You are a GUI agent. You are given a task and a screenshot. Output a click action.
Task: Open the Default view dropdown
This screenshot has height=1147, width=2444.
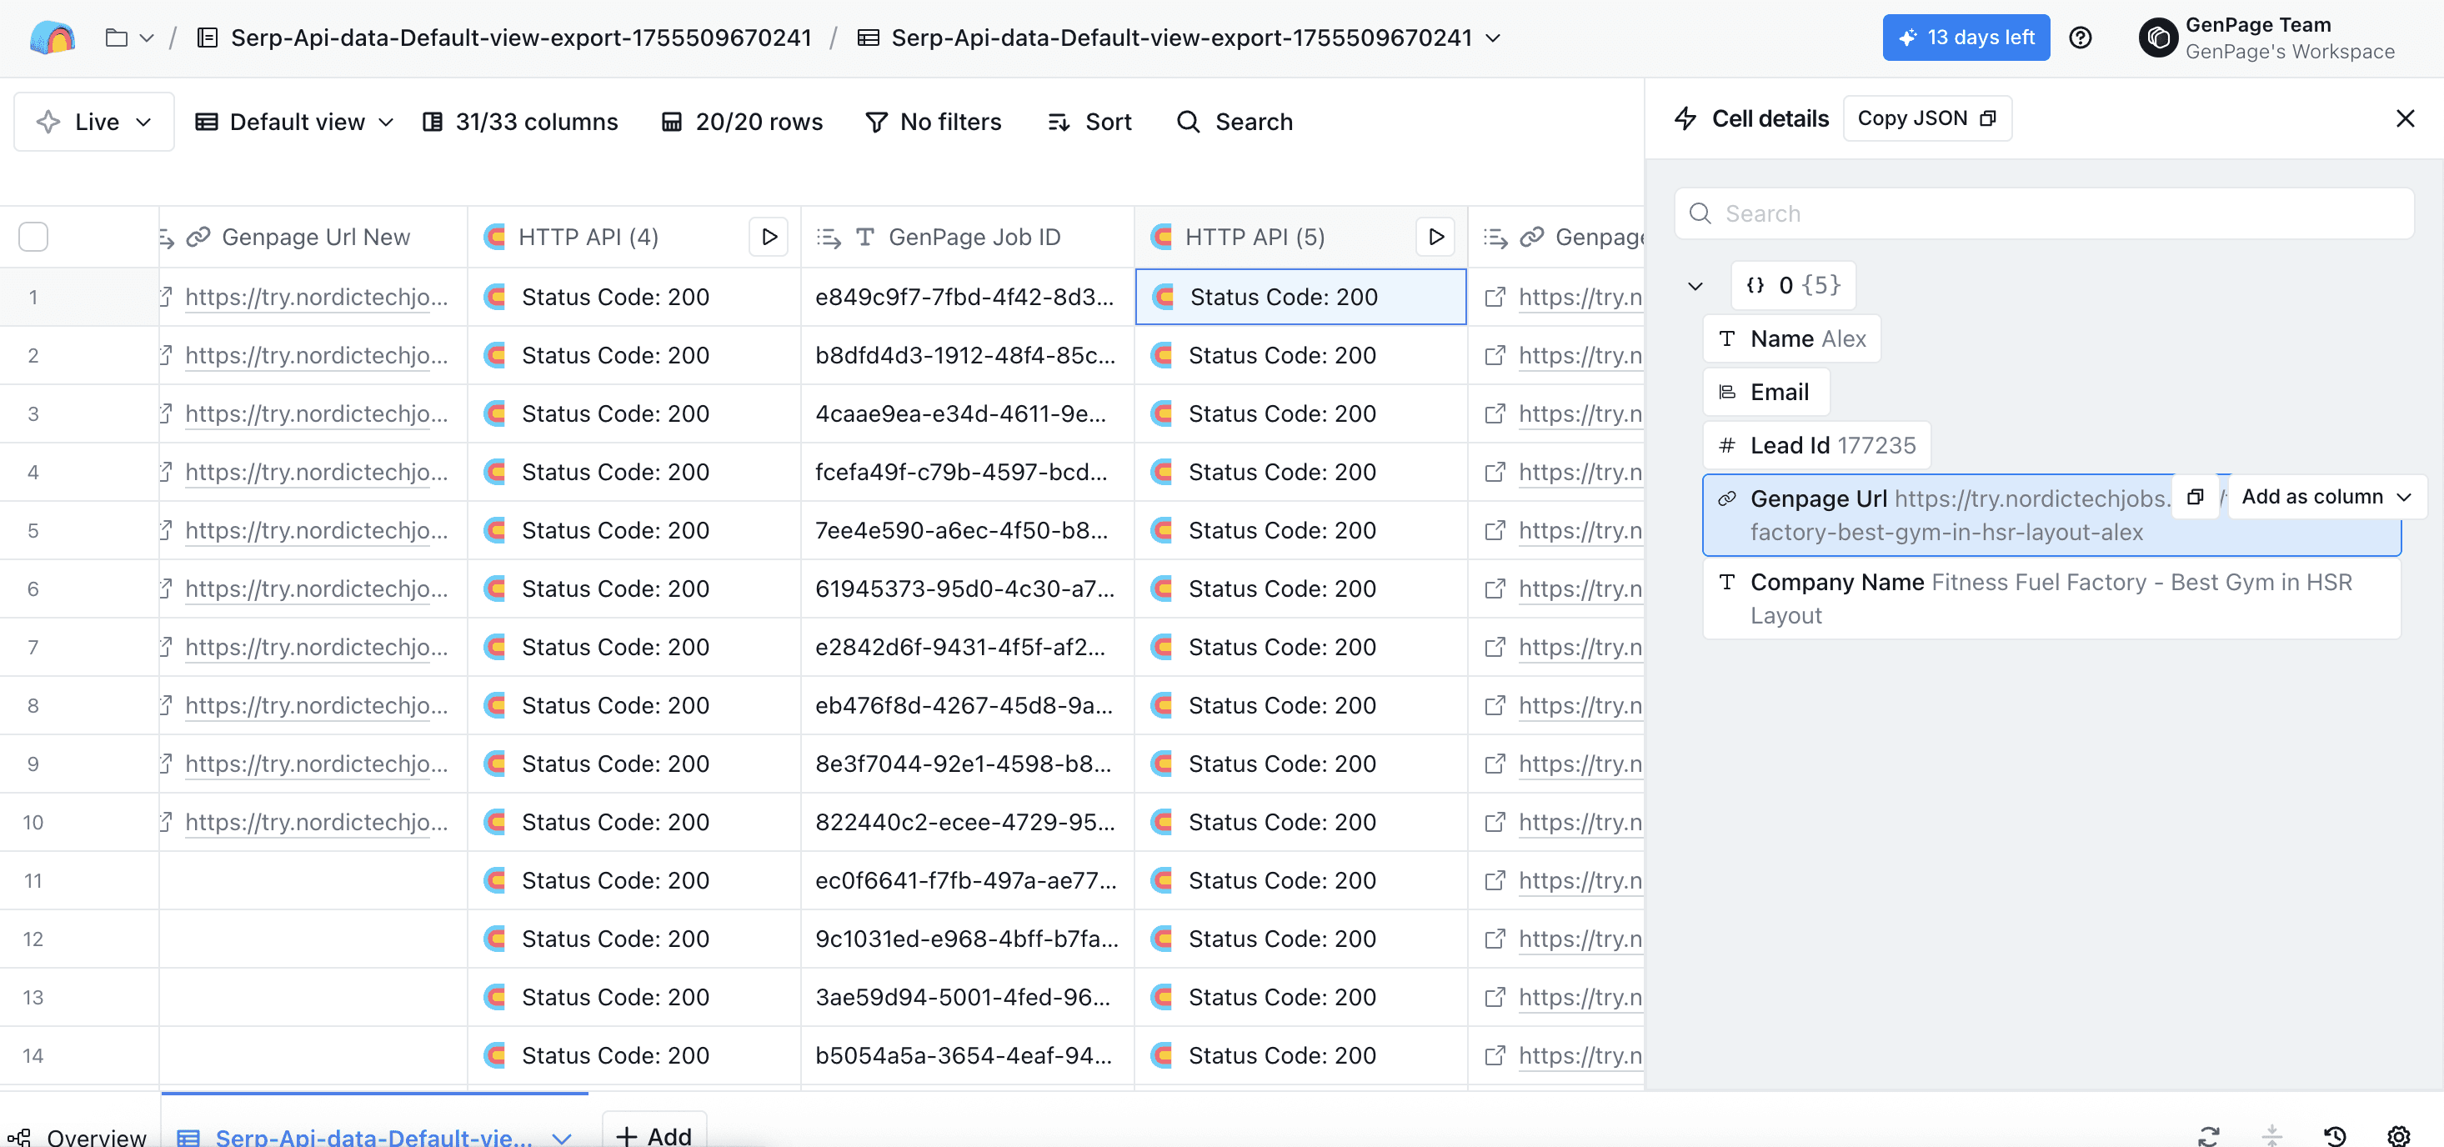pyautogui.click(x=294, y=122)
